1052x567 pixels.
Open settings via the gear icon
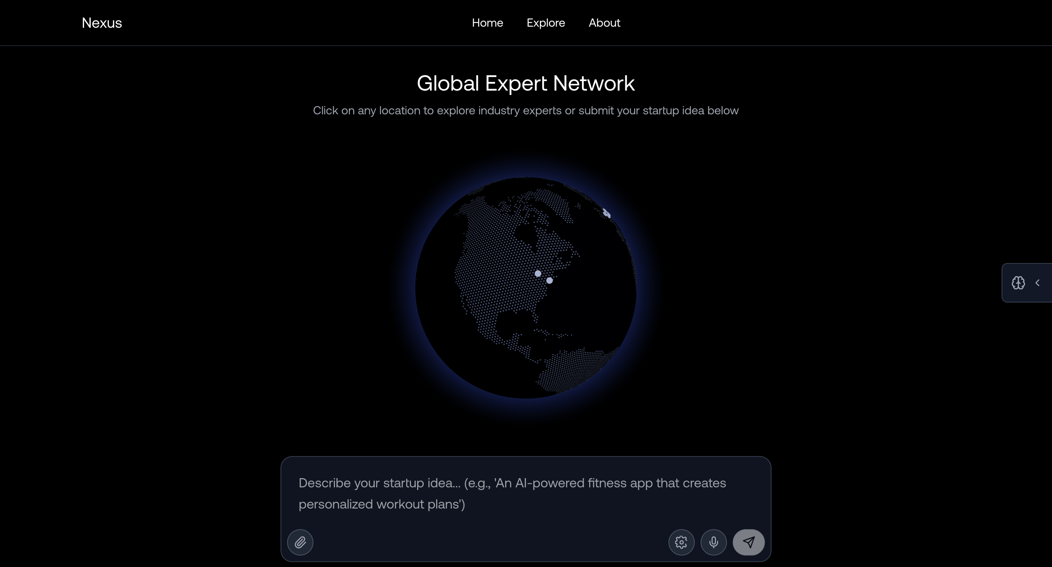[x=681, y=542]
